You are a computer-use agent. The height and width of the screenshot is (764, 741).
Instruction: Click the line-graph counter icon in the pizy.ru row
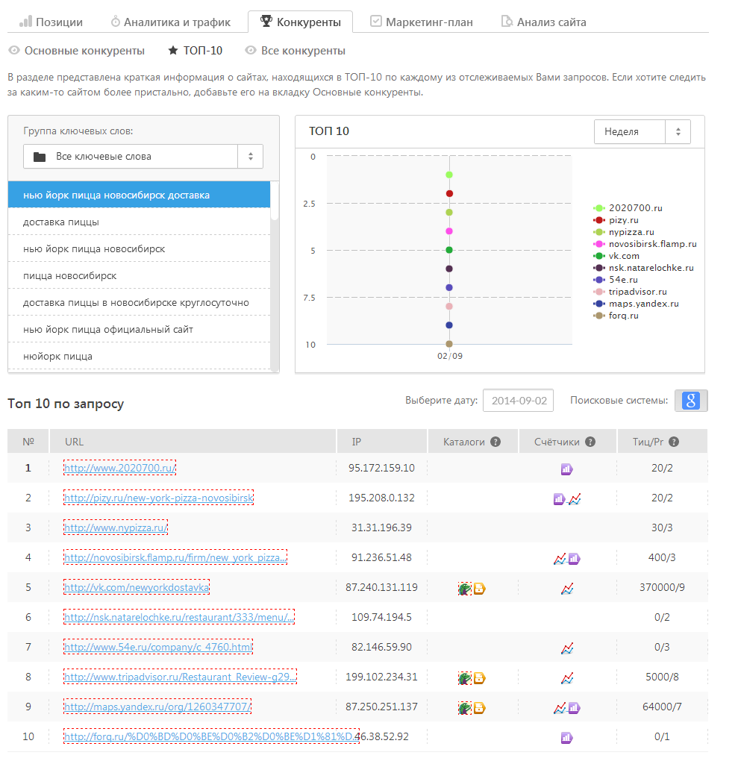(x=575, y=499)
